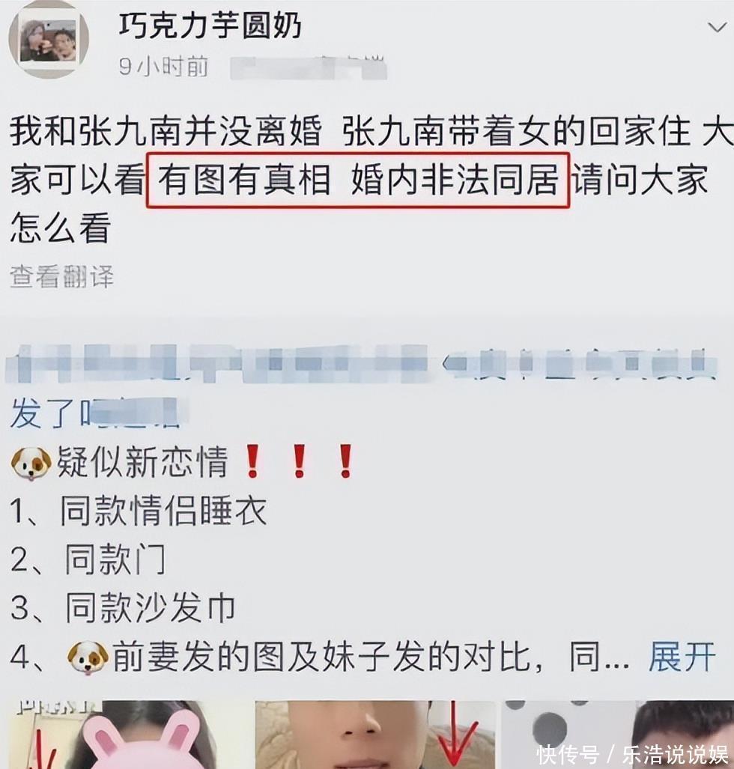Tap the 9小时前 timestamp
The image size is (734, 769).
(x=164, y=66)
